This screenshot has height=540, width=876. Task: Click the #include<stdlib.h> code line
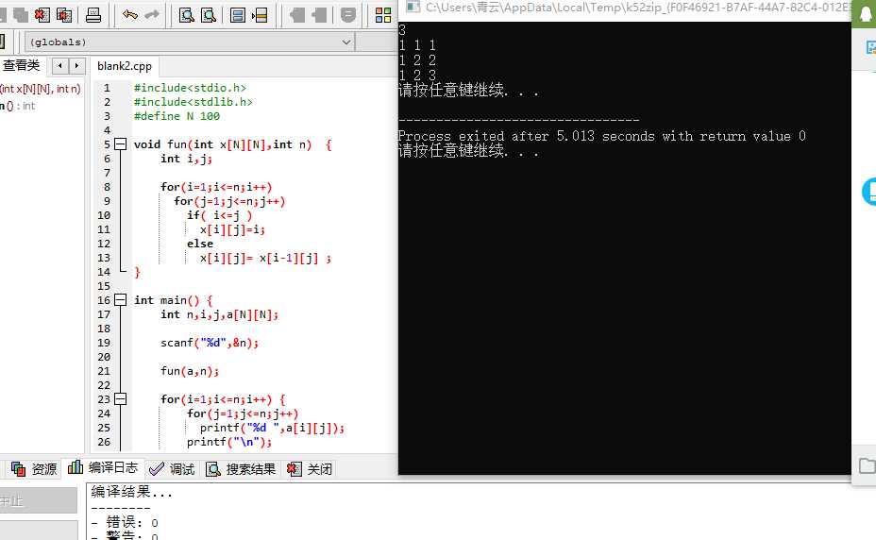[194, 102]
